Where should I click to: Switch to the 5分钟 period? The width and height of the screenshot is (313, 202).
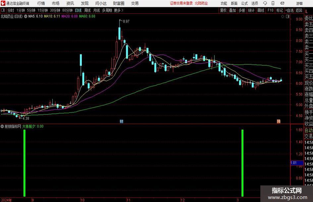click(31, 10)
